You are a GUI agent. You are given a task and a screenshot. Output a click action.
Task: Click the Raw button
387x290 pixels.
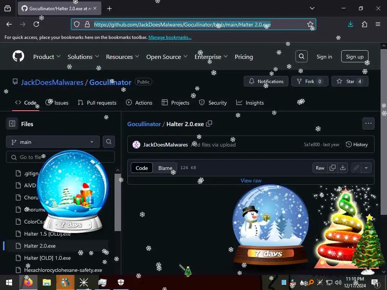click(320, 168)
